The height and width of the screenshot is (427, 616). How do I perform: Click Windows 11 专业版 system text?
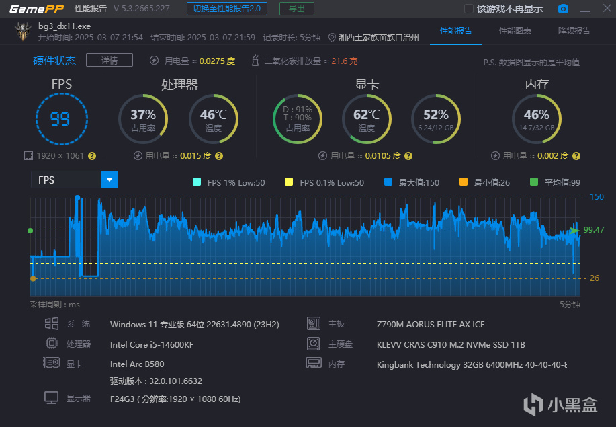pyautogui.click(x=194, y=325)
